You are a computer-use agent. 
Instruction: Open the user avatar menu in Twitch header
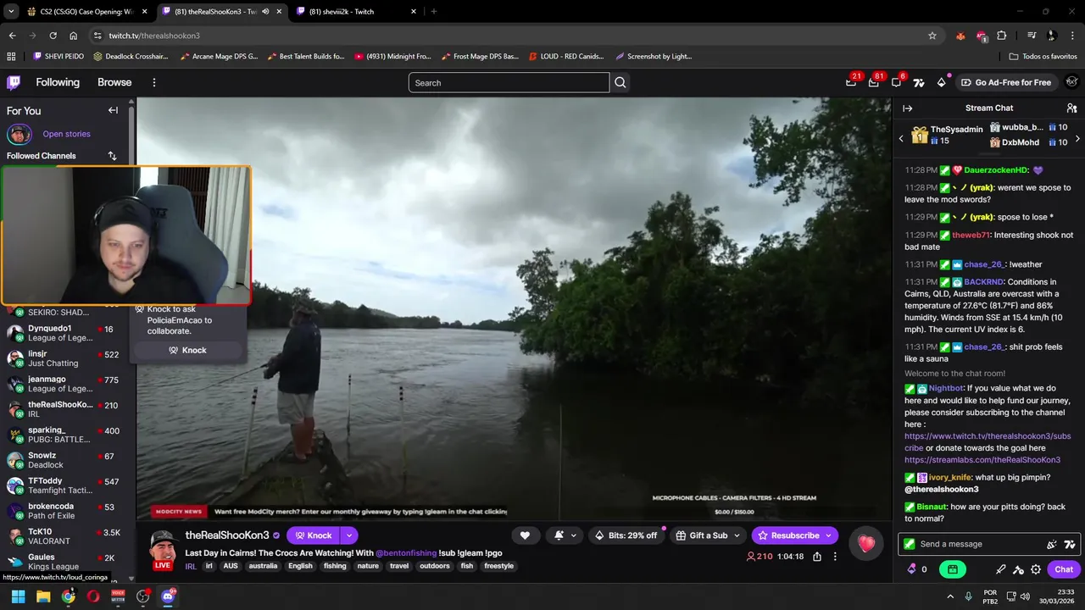coord(1071,82)
